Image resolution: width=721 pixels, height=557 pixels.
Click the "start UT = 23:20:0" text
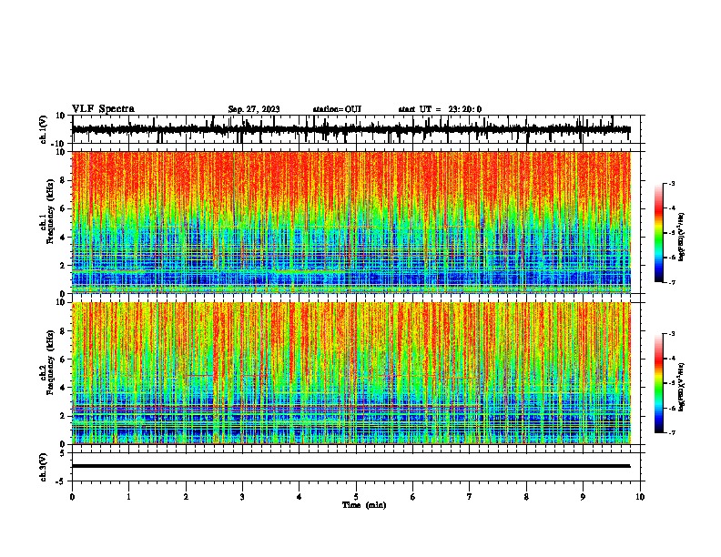coord(440,109)
